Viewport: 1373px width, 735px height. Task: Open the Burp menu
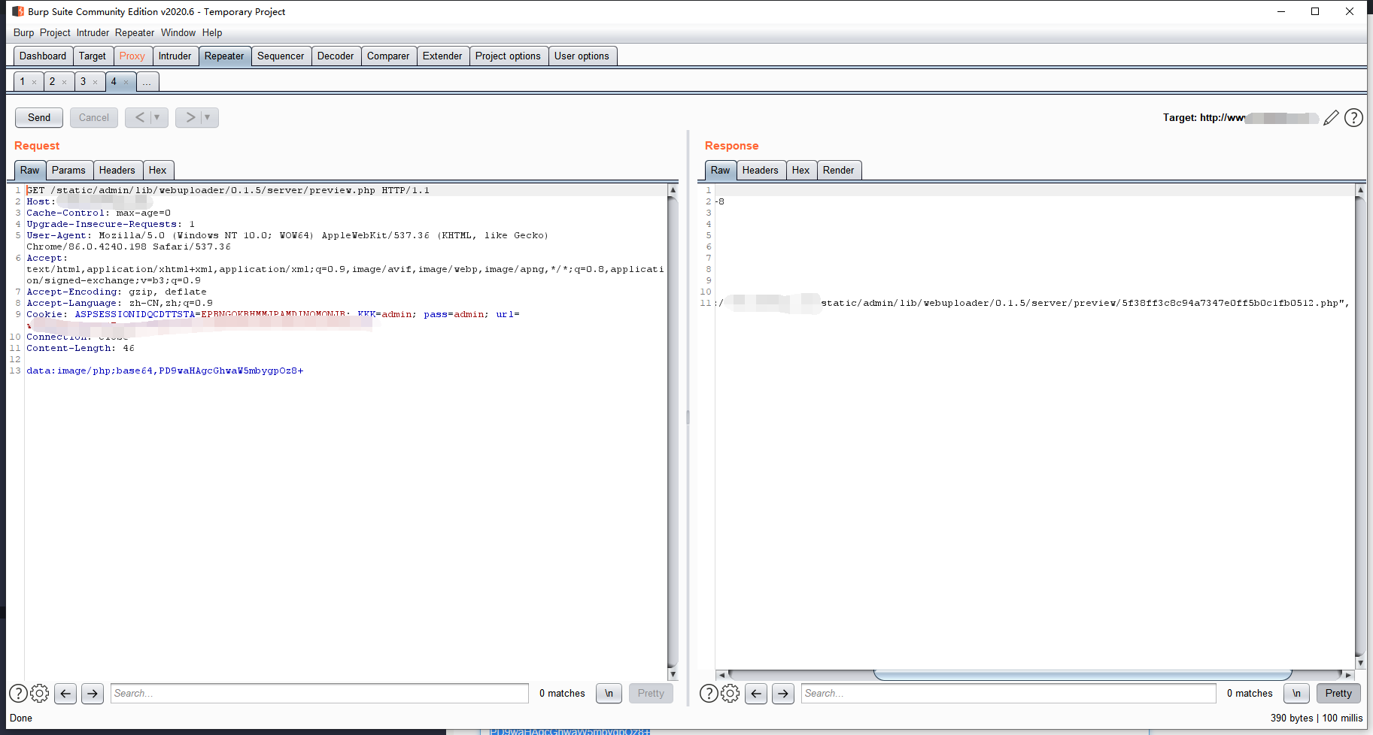(23, 33)
